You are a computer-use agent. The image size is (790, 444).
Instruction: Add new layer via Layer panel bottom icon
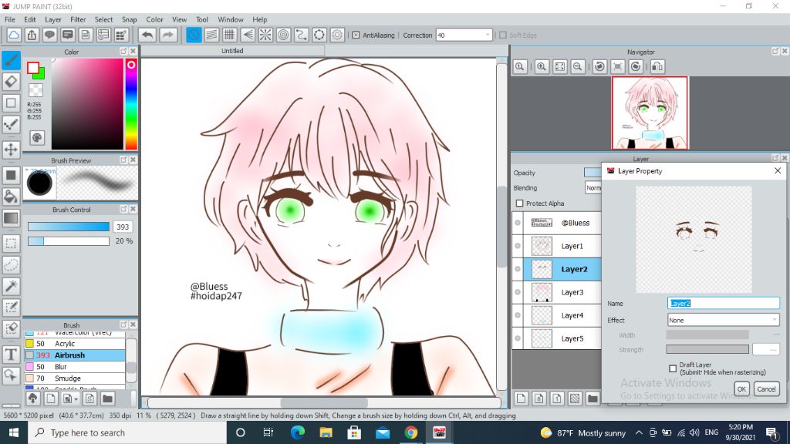[x=522, y=399]
